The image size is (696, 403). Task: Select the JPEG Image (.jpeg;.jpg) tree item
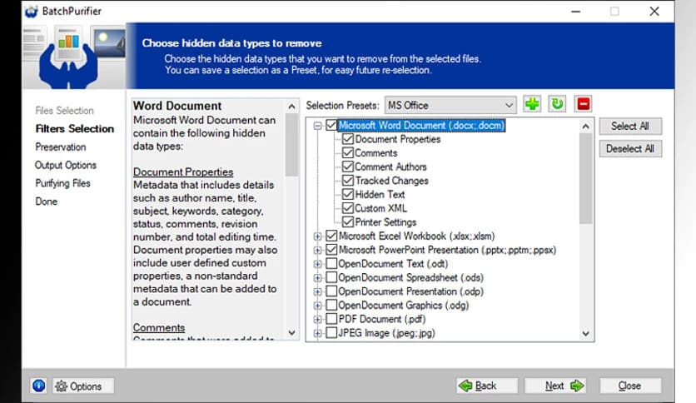click(386, 333)
